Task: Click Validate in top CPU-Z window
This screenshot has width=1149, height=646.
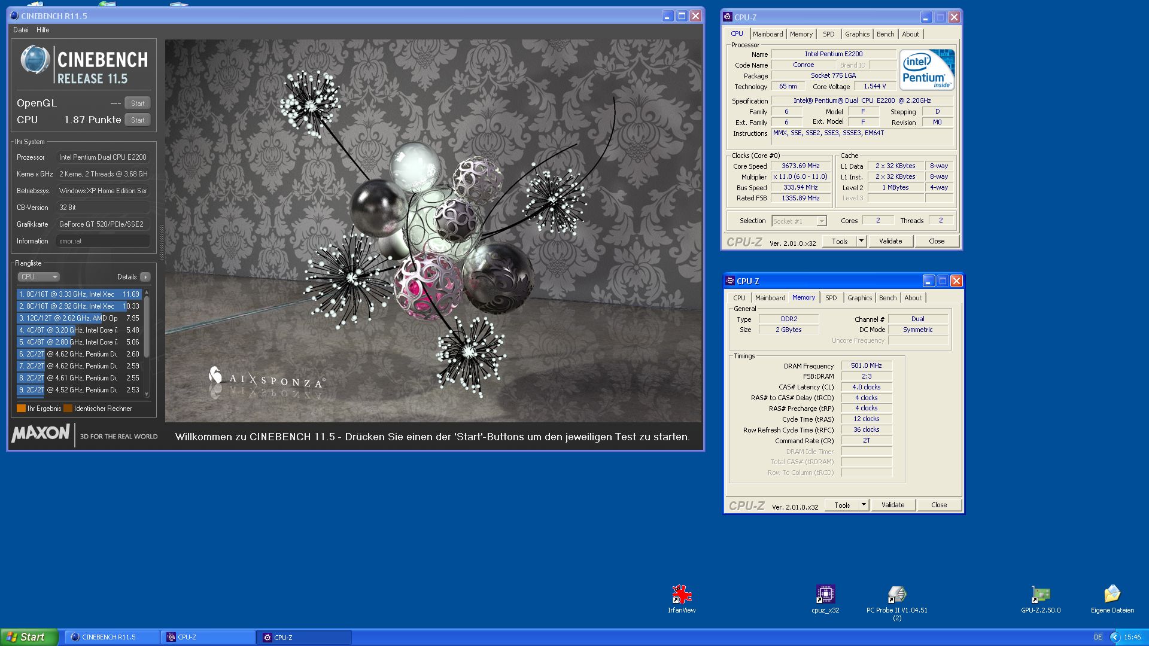Action: (890, 241)
